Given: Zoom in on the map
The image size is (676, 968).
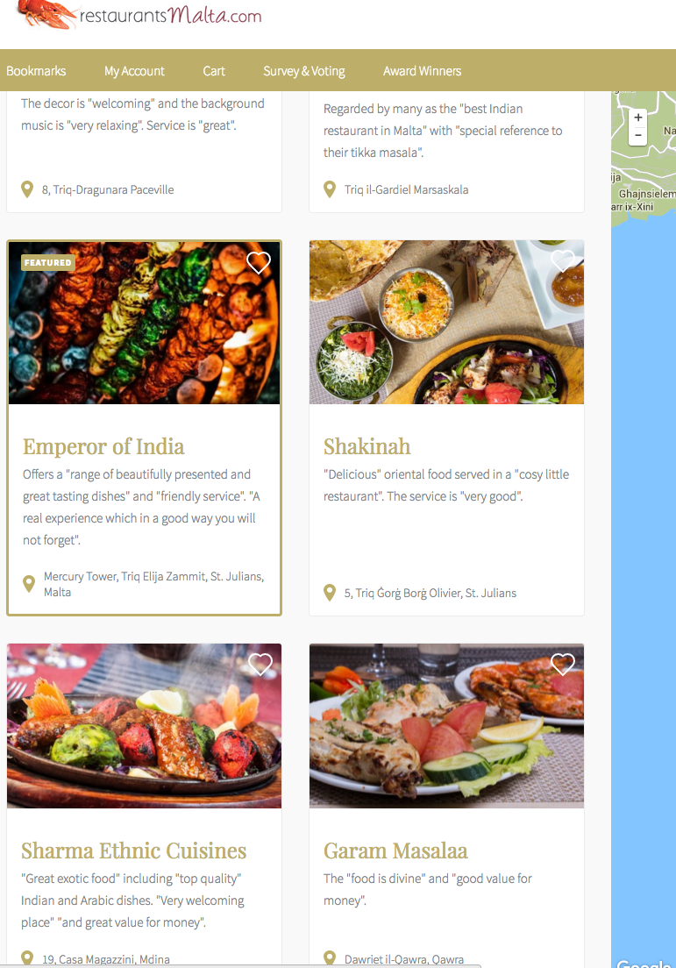Looking at the screenshot, I should 638,117.
